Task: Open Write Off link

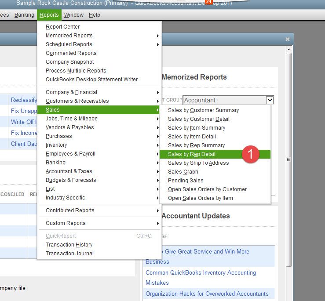Action: coord(23,122)
